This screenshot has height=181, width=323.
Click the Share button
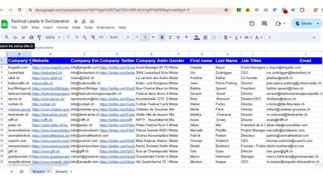(304, 23)
